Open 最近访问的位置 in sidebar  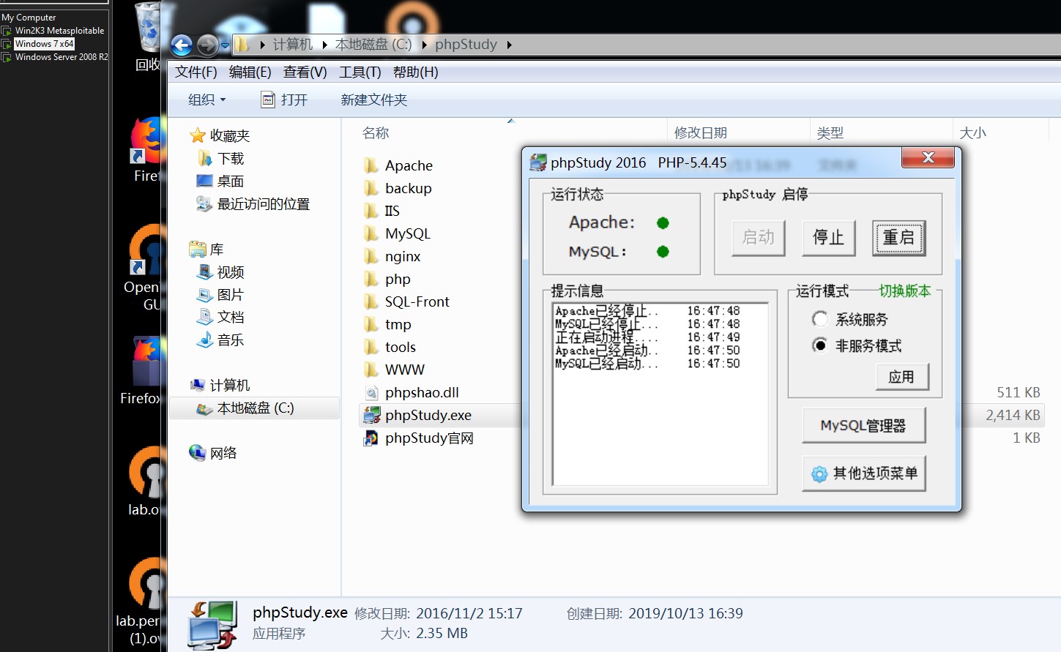253,203
